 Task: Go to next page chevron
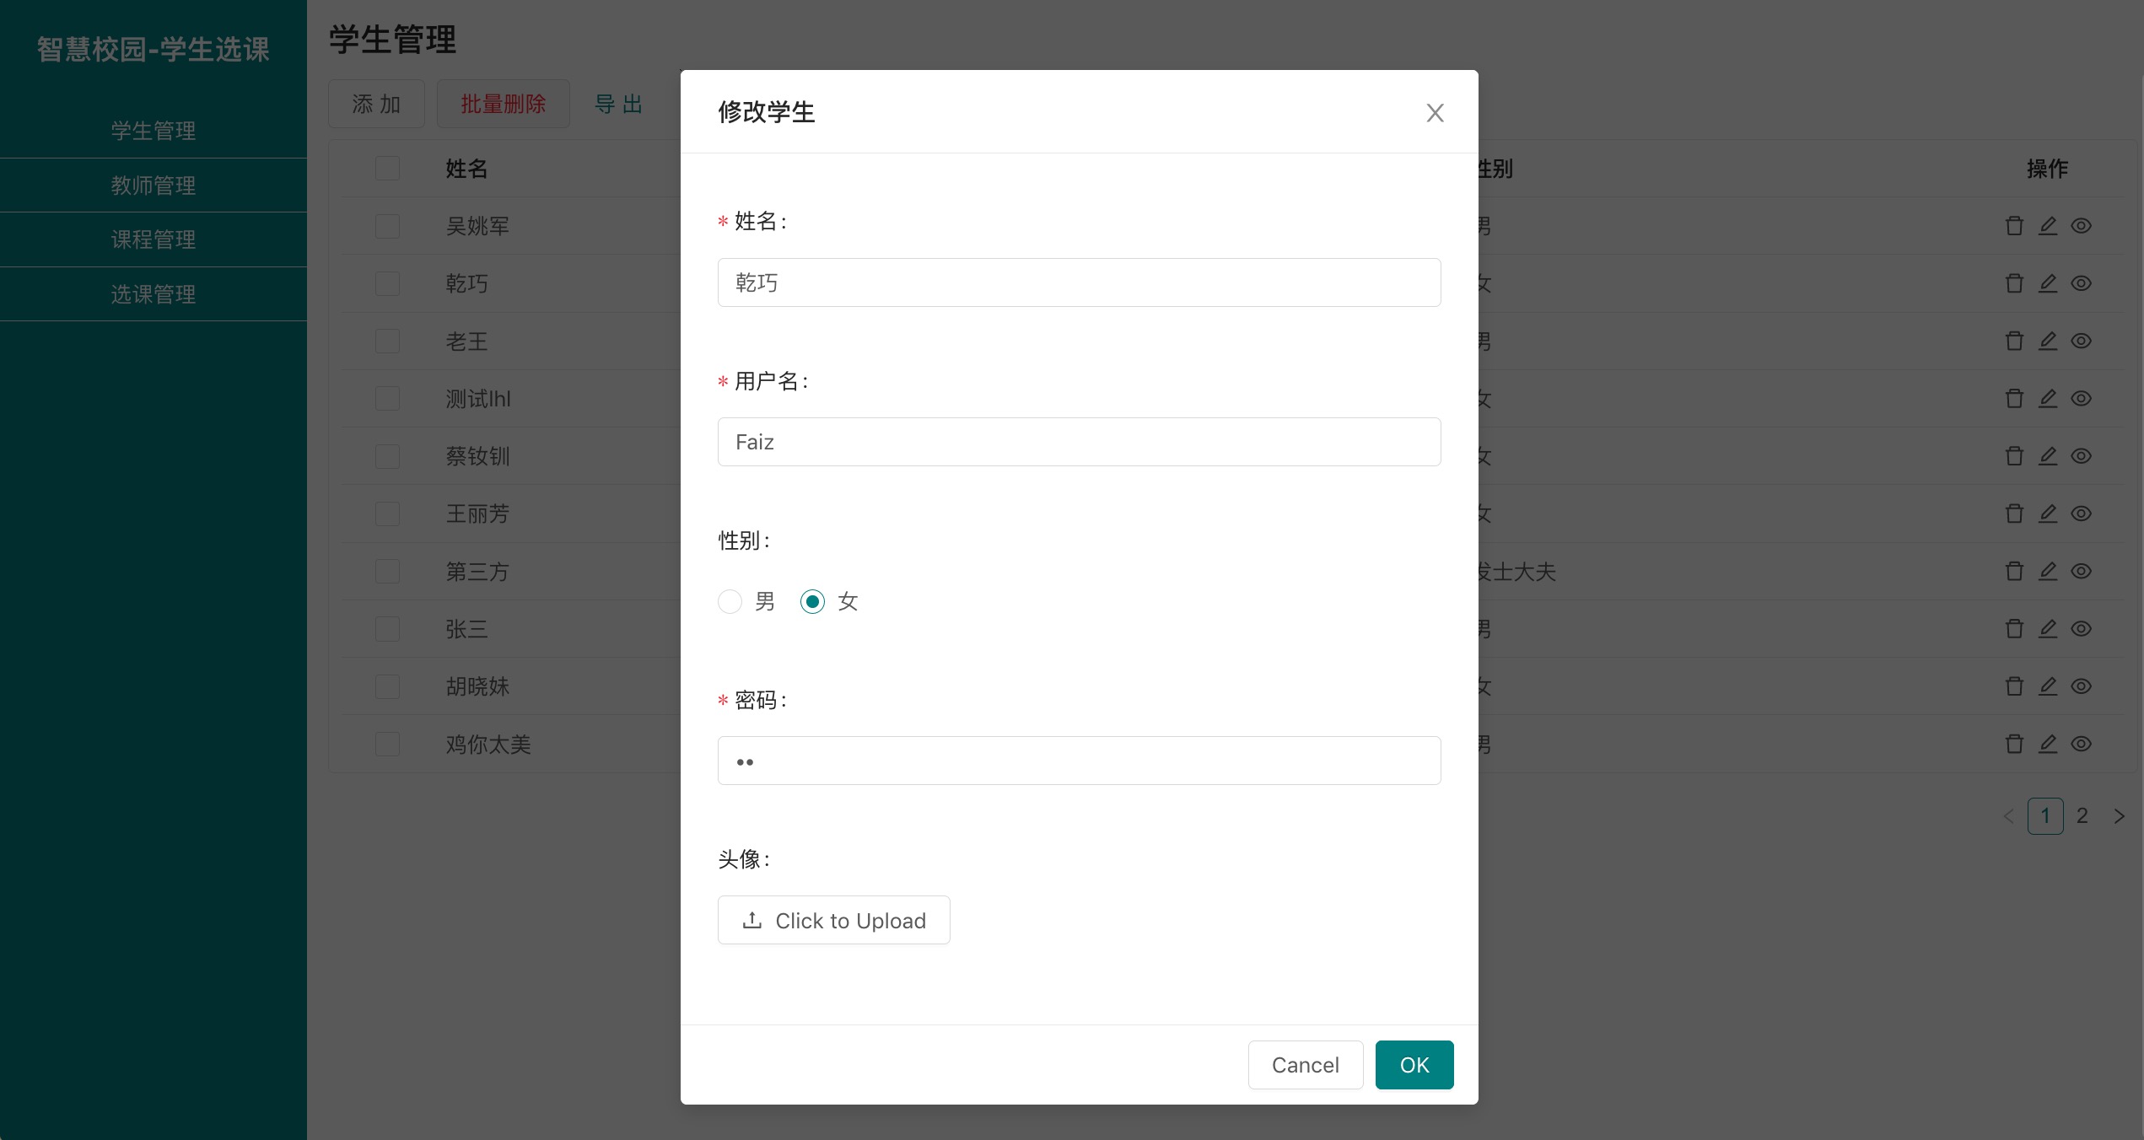(2119, 816)
